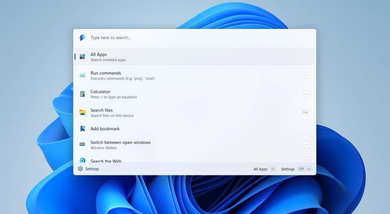
Task: Click the Window Walker icon
Action: point(82,144)
